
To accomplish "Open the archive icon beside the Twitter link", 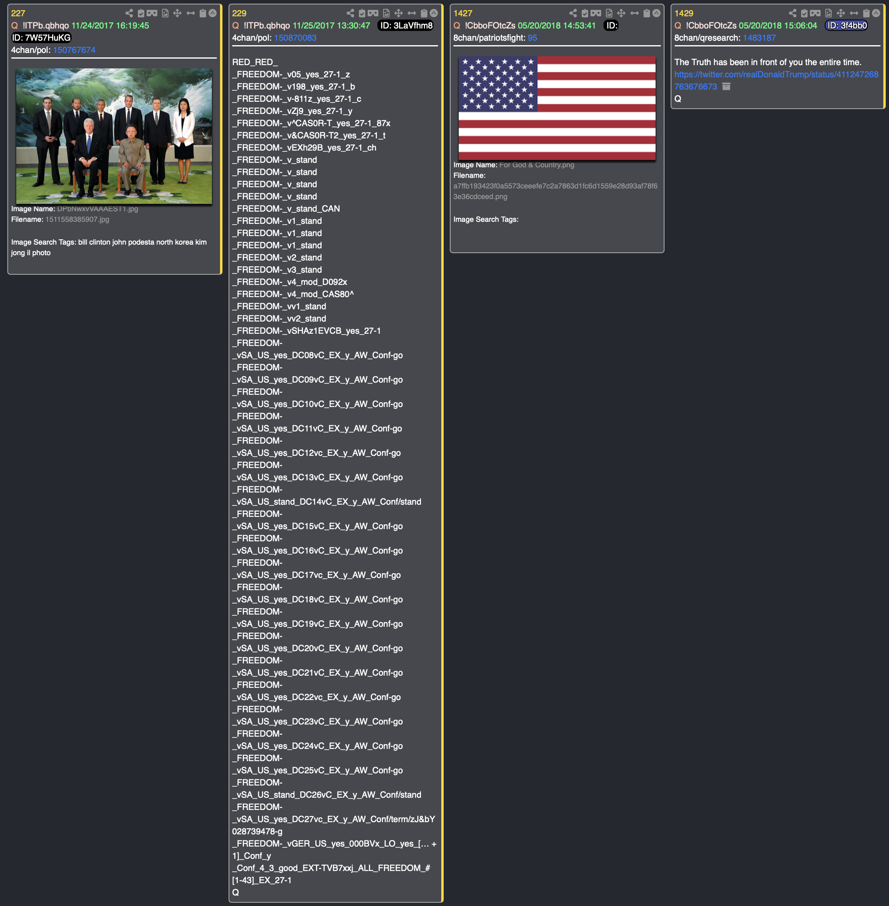I will click(726, 86).
